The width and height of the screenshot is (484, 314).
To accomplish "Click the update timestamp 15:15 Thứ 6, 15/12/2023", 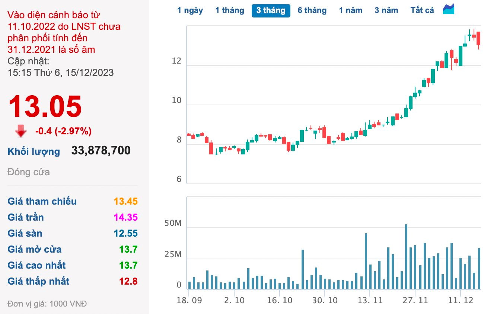I will click(61, 73).
